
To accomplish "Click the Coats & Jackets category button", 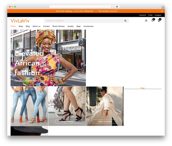I will coord(105,121).
